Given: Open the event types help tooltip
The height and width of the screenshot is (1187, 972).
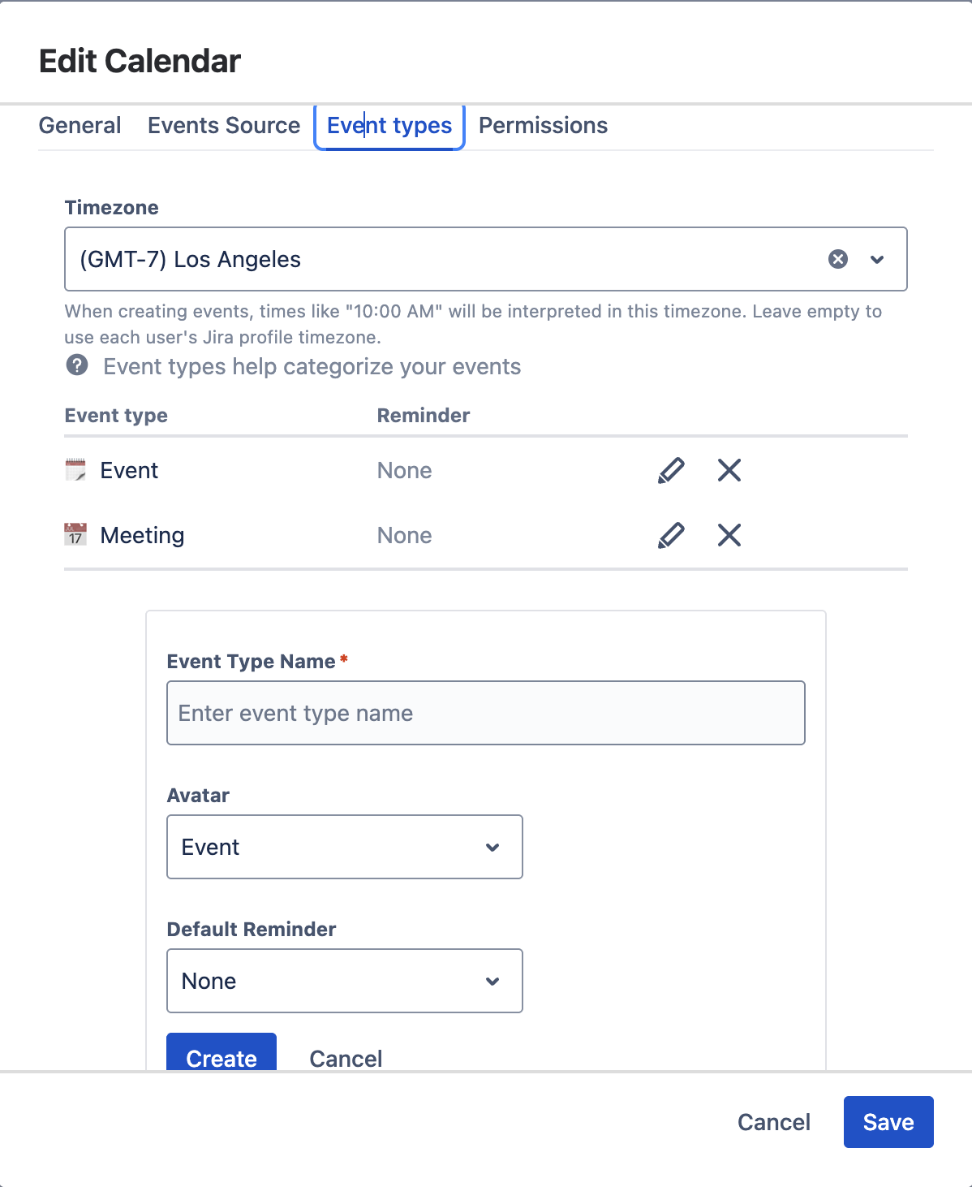Looking at the screenshot, I should click(76, 367).
